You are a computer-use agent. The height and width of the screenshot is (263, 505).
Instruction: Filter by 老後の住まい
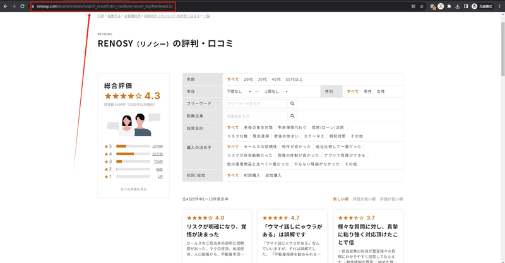[287, 136]
